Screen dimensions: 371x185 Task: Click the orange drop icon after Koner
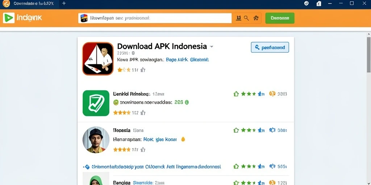(183, 139)
